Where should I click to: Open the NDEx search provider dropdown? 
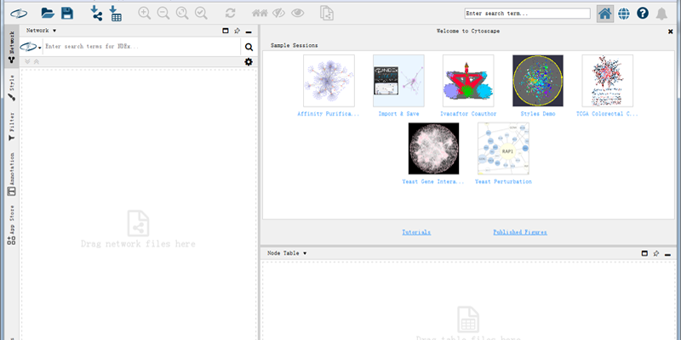click(x=31, y=47)
